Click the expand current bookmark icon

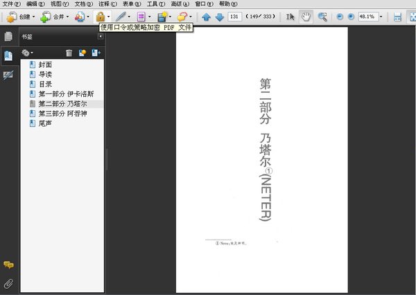pyautogui.click(x=96, y=53)
